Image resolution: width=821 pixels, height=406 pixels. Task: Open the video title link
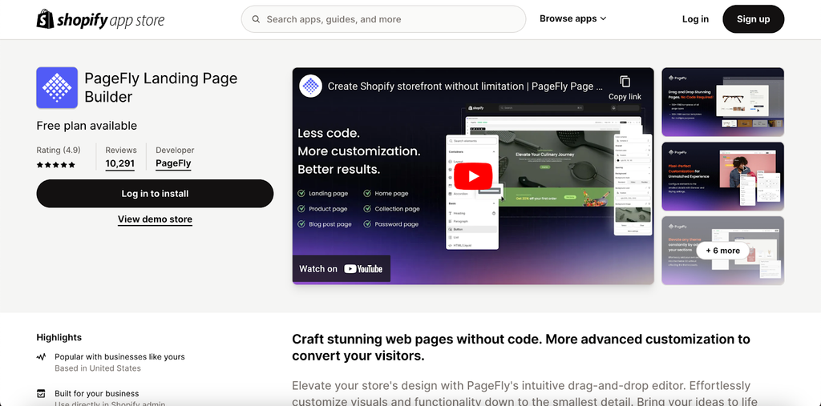[x=465, y=86]
